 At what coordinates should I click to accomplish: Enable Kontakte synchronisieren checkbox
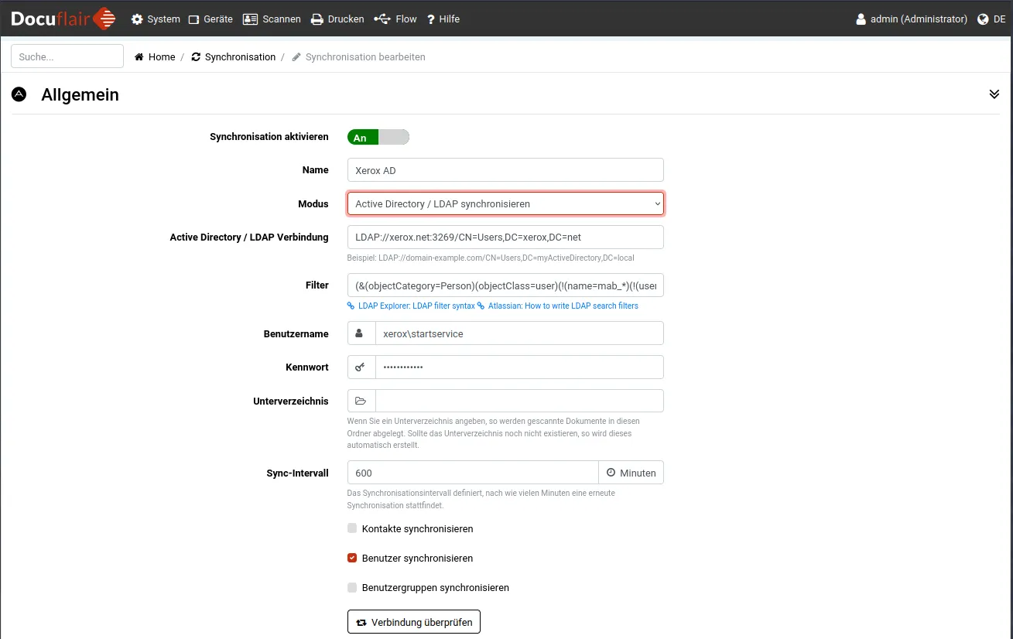point(352,528)
